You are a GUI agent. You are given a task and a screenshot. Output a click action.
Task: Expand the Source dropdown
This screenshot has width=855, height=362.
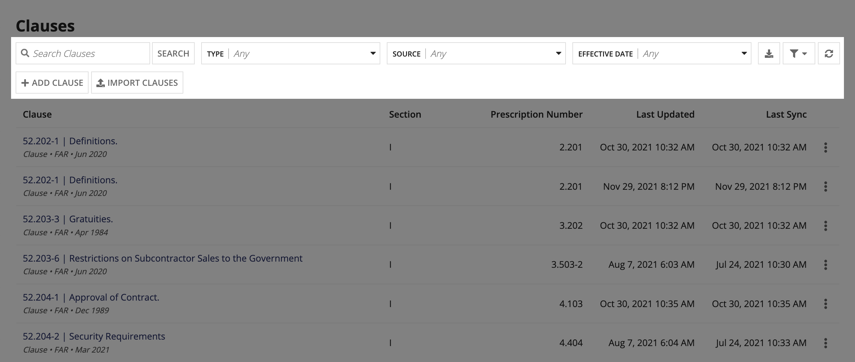click(476, 53)
